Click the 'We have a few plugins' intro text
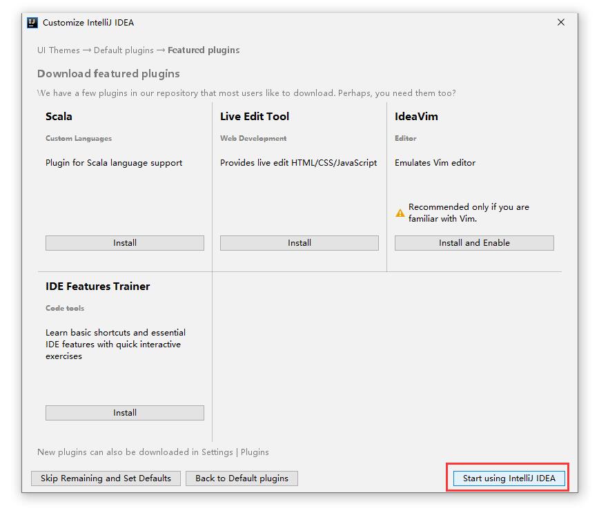 click(246, 93)
